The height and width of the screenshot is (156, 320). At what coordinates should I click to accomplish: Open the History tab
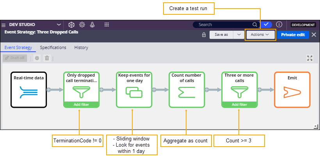point(81,47)
